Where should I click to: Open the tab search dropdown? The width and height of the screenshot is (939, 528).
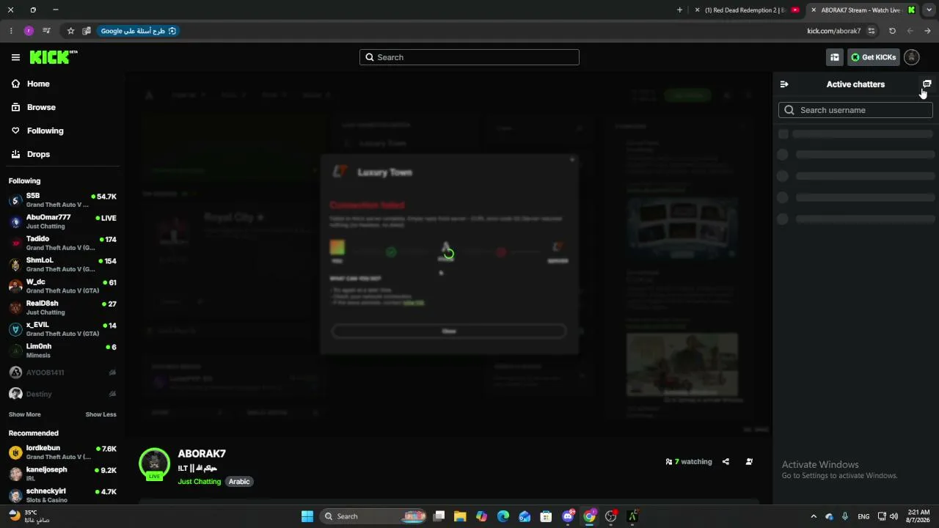928,10
